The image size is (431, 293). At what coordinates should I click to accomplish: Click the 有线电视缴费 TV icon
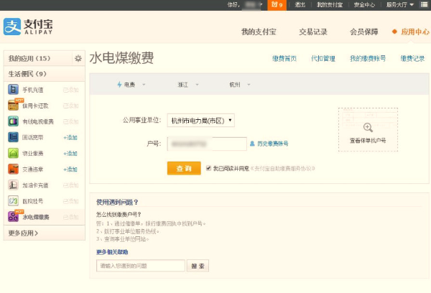point(13,121)
